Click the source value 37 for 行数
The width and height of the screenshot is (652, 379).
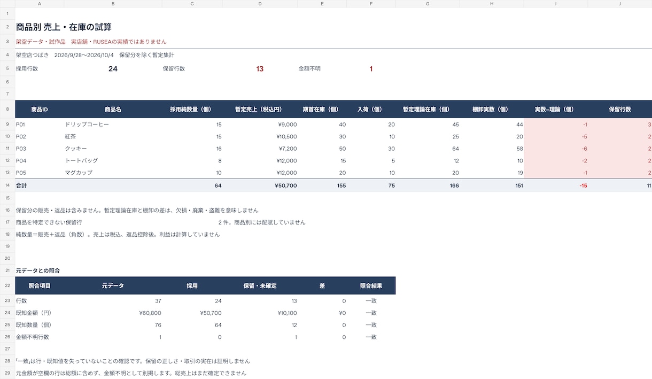[x=113, y=301]
